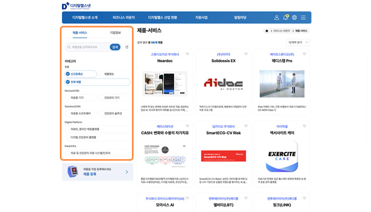The width and height of the screenshot is (371, 212).
Task: Click the reset refresh icon next to the search field
Action: click(127, 47)
